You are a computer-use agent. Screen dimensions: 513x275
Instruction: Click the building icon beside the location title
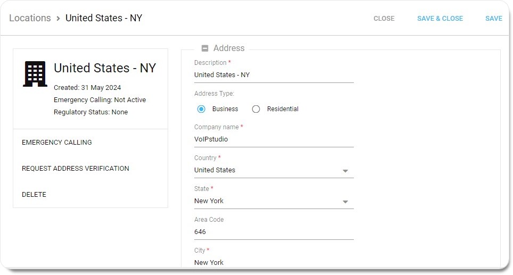pyautogui.click(x=35, y=74)
